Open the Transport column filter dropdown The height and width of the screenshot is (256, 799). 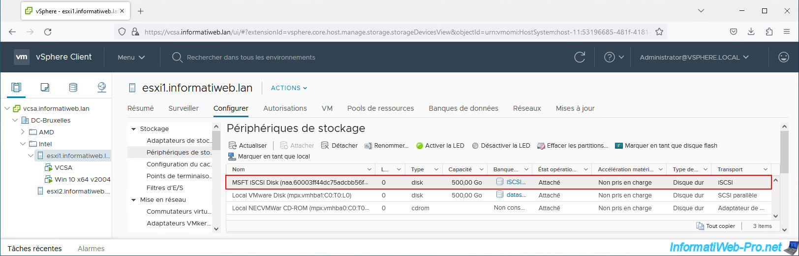click(766, 169)
